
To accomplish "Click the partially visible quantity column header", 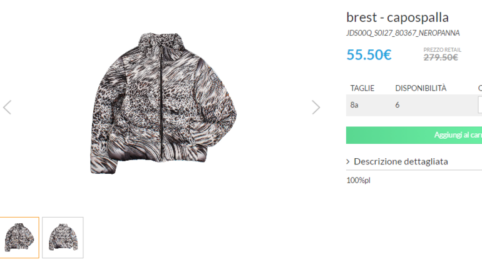I will (x=479, y=88).
